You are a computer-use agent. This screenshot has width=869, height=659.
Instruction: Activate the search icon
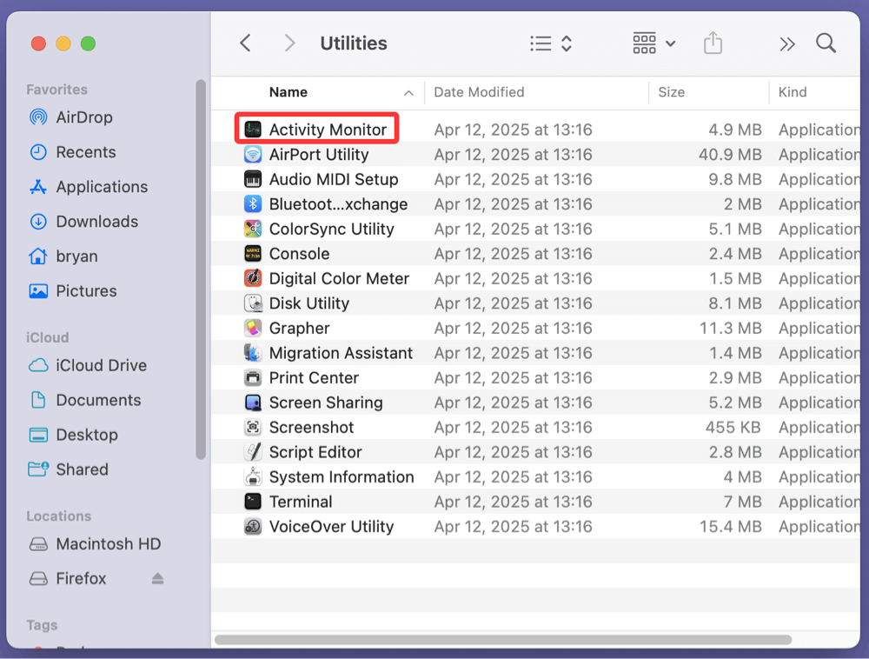[825, 43]
